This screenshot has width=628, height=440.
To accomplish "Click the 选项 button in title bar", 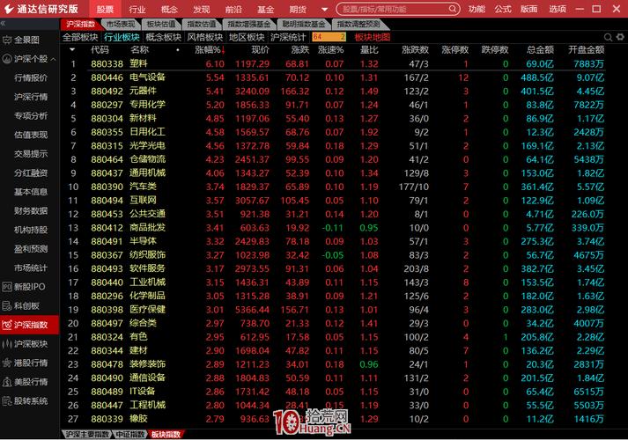I will 557,9.
